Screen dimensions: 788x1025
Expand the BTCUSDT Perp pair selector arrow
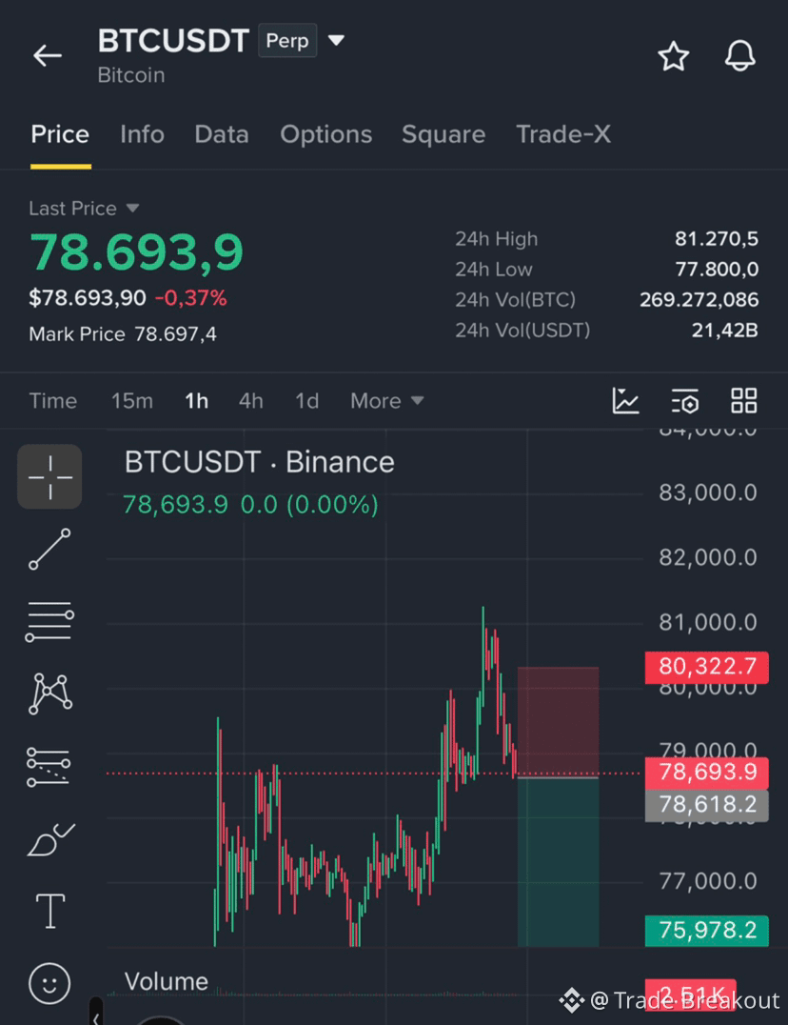[336, 41]
